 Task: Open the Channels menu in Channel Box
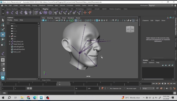(x=145, y=21)
